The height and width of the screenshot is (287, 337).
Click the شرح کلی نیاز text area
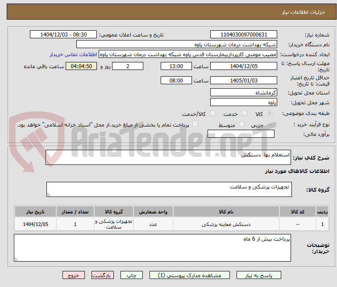(168, 157)
